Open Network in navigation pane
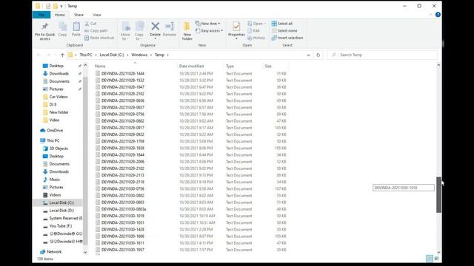The width and height of the screenshot is (474, 266). pos(51,251)
